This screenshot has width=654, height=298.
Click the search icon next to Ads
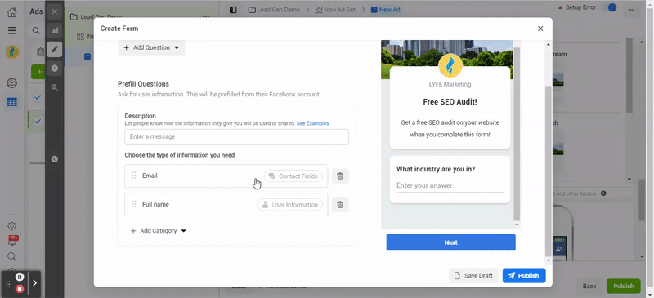36,30
